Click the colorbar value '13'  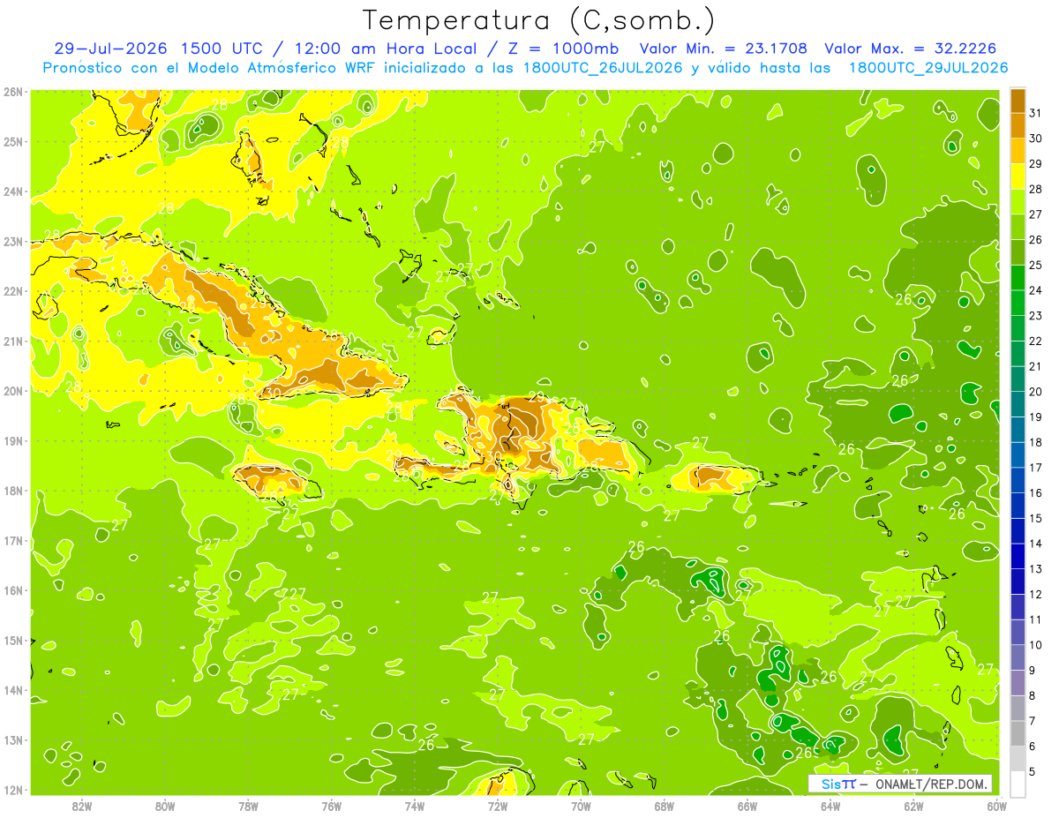[1035, 569]
